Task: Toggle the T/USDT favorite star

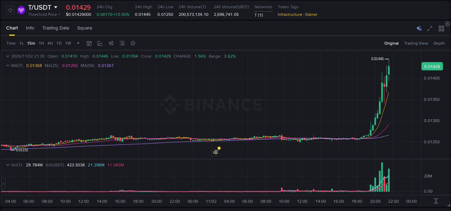Action: [x=10, y=10]
